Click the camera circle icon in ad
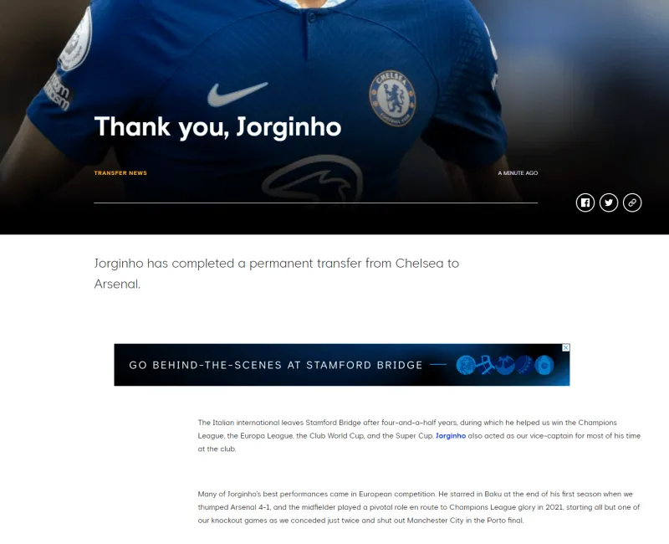This screenshot has height=544, width=669. point(544,365)
